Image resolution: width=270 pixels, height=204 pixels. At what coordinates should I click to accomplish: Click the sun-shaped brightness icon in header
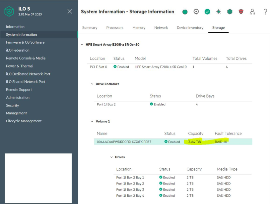(219, 12)
